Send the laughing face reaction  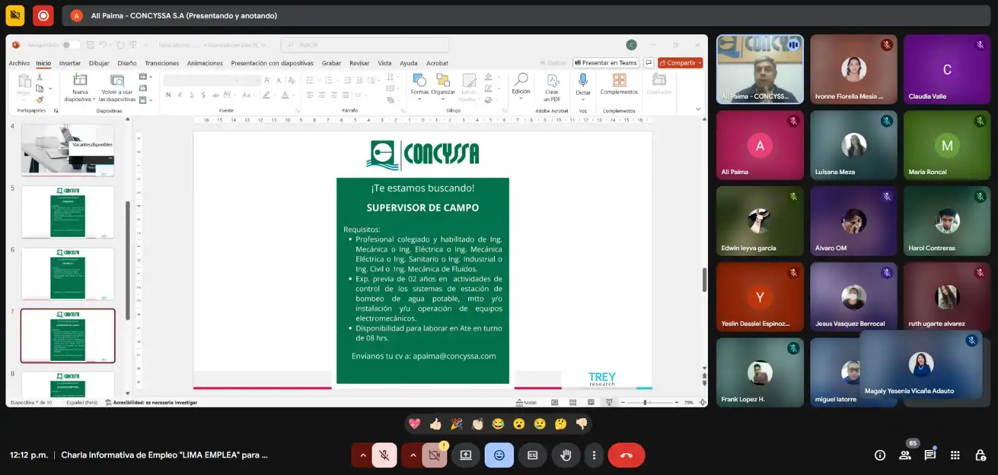point(498,424)
